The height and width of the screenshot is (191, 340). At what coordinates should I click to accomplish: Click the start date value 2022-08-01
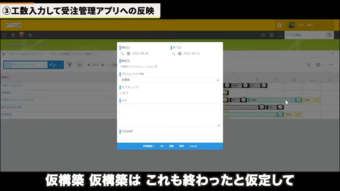coord(140,54)
